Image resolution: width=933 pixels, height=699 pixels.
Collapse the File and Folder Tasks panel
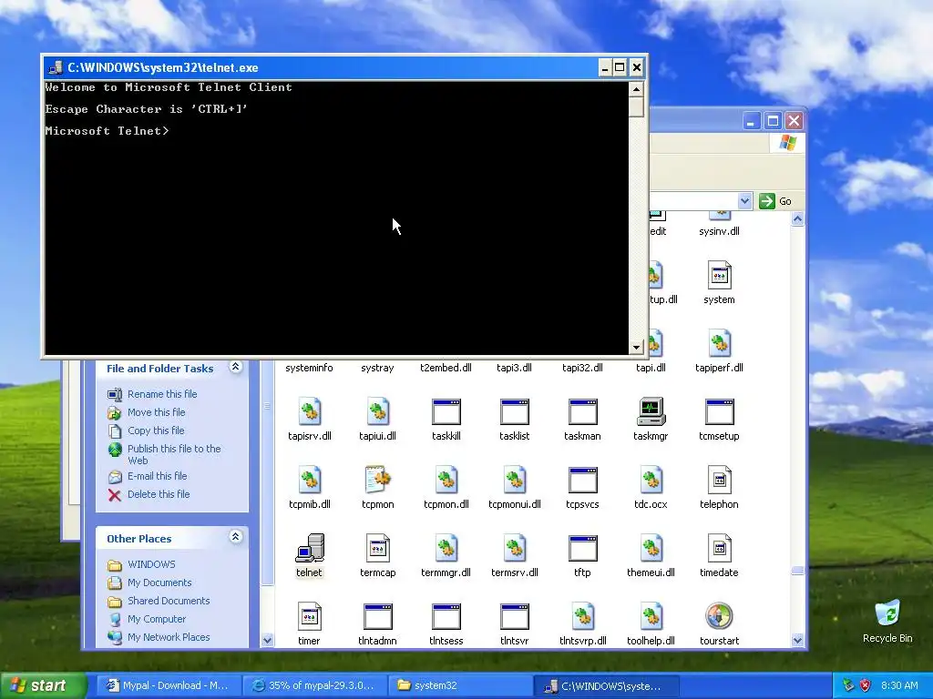[236, 367]
